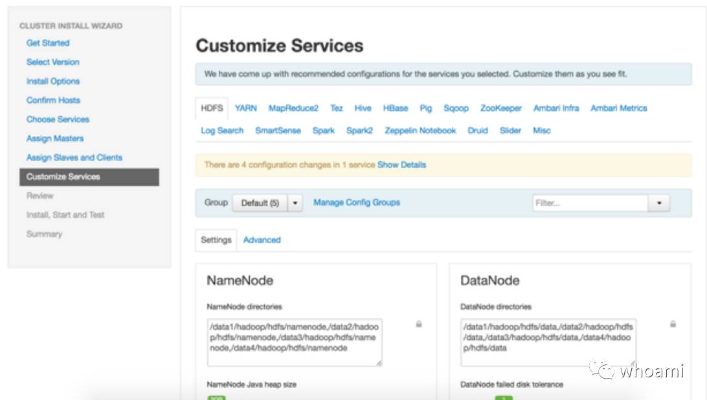Screen dimensions: 707x400
Task: Click lock icon beside NameNode directories
Action: (419, 324)
